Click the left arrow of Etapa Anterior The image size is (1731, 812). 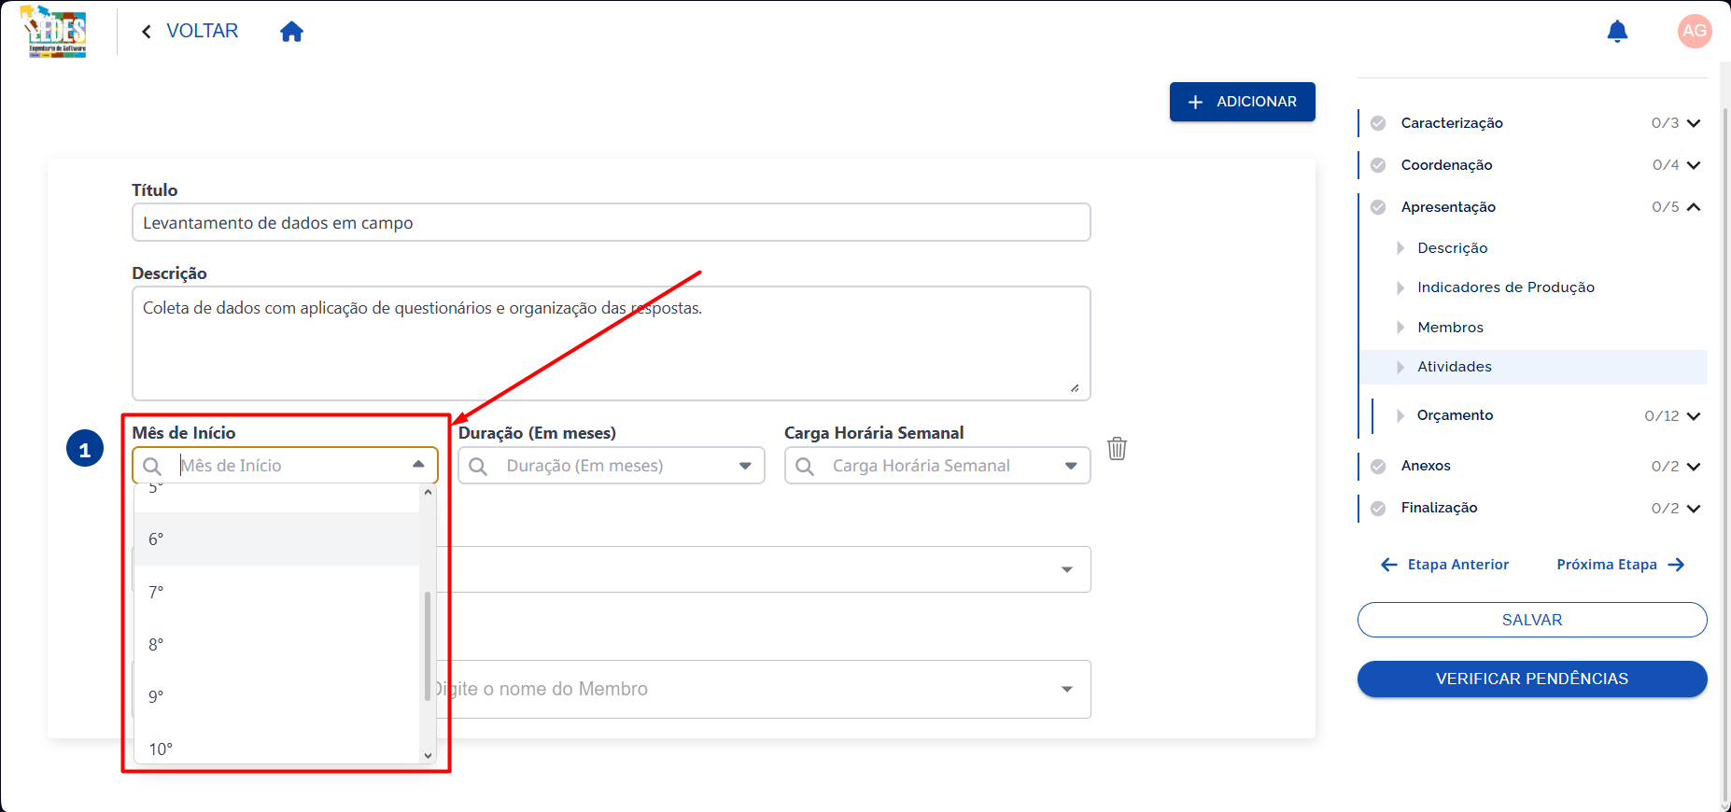1389,565
